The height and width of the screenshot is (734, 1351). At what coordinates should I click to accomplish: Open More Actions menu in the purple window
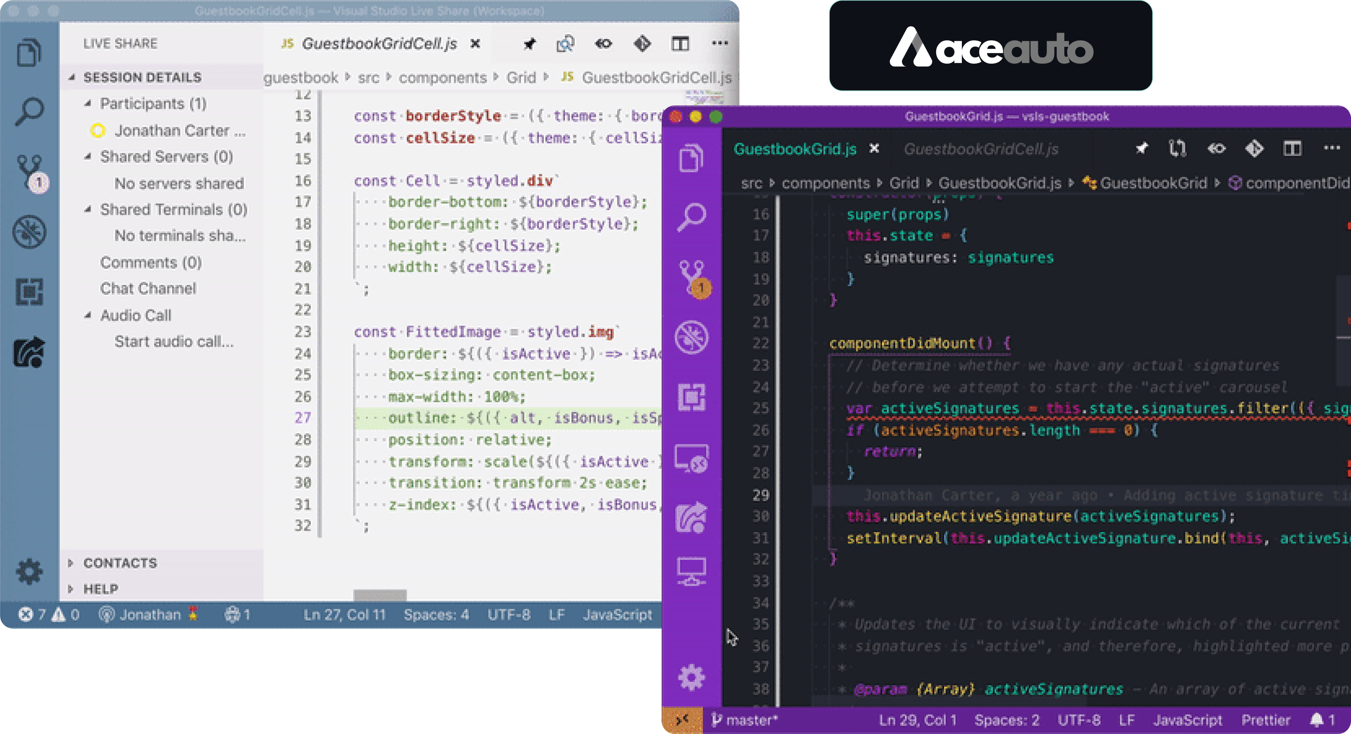pos(1332,148)
